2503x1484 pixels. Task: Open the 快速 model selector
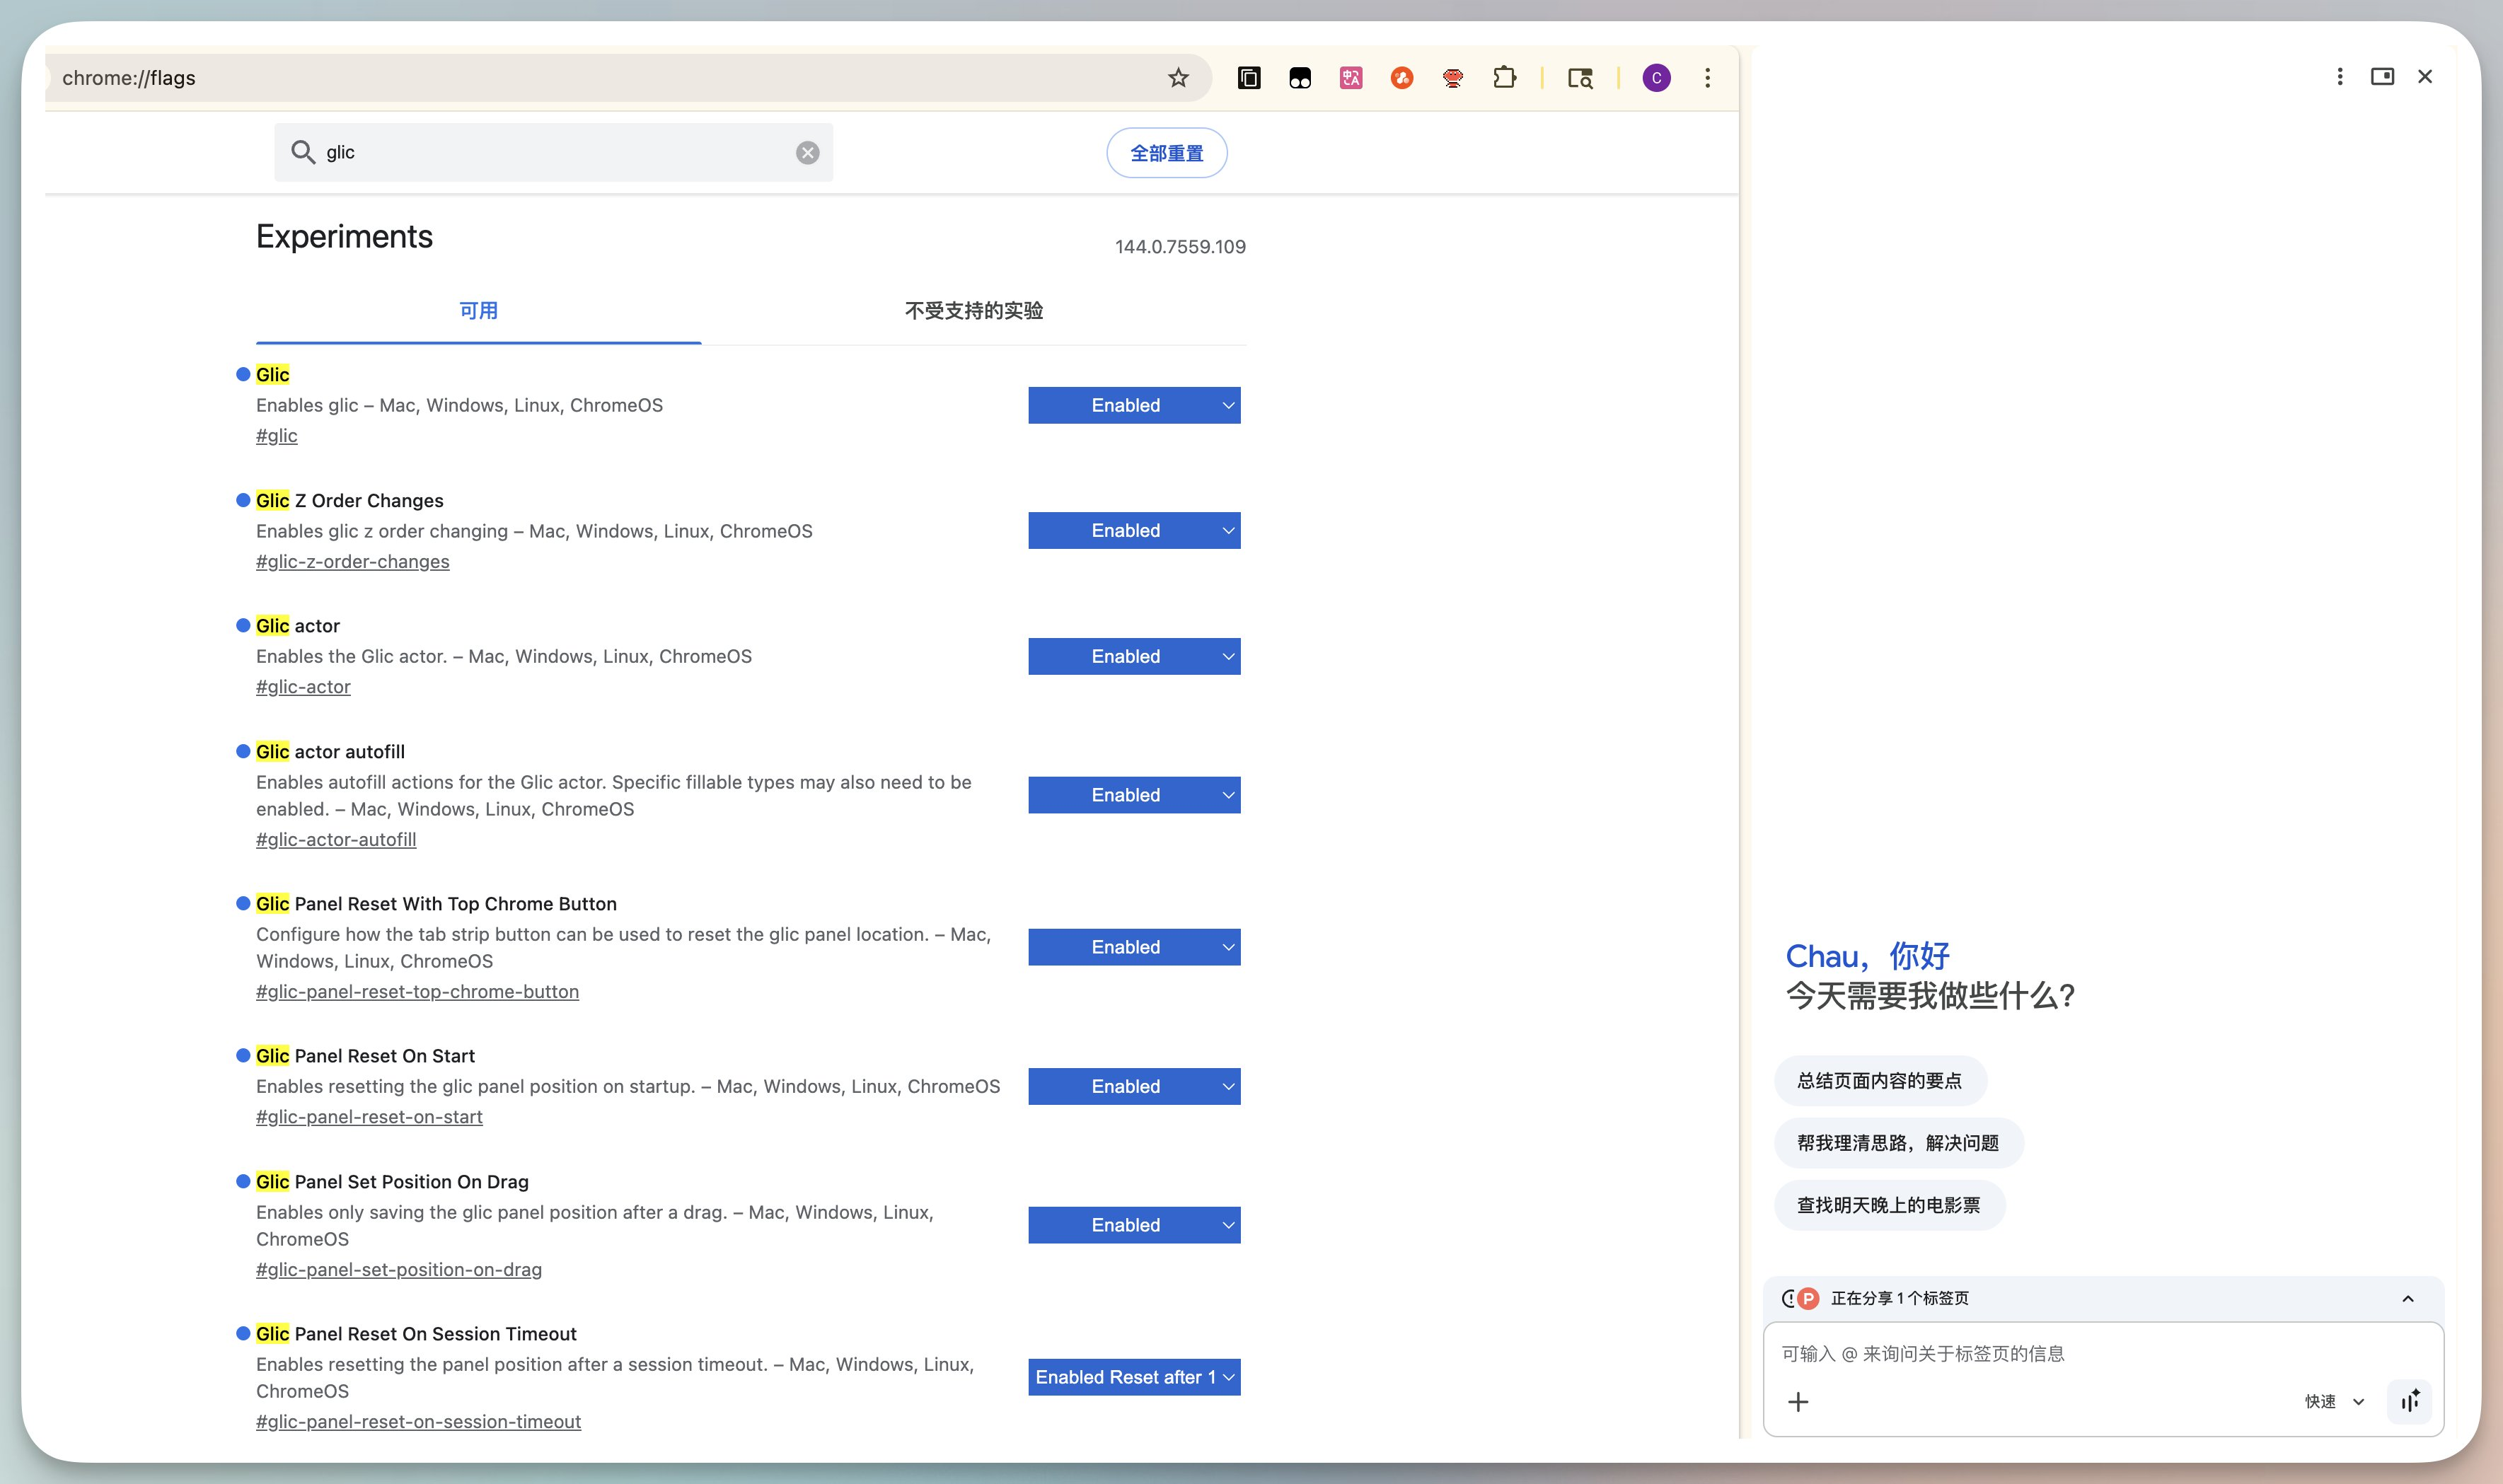2334,1402
